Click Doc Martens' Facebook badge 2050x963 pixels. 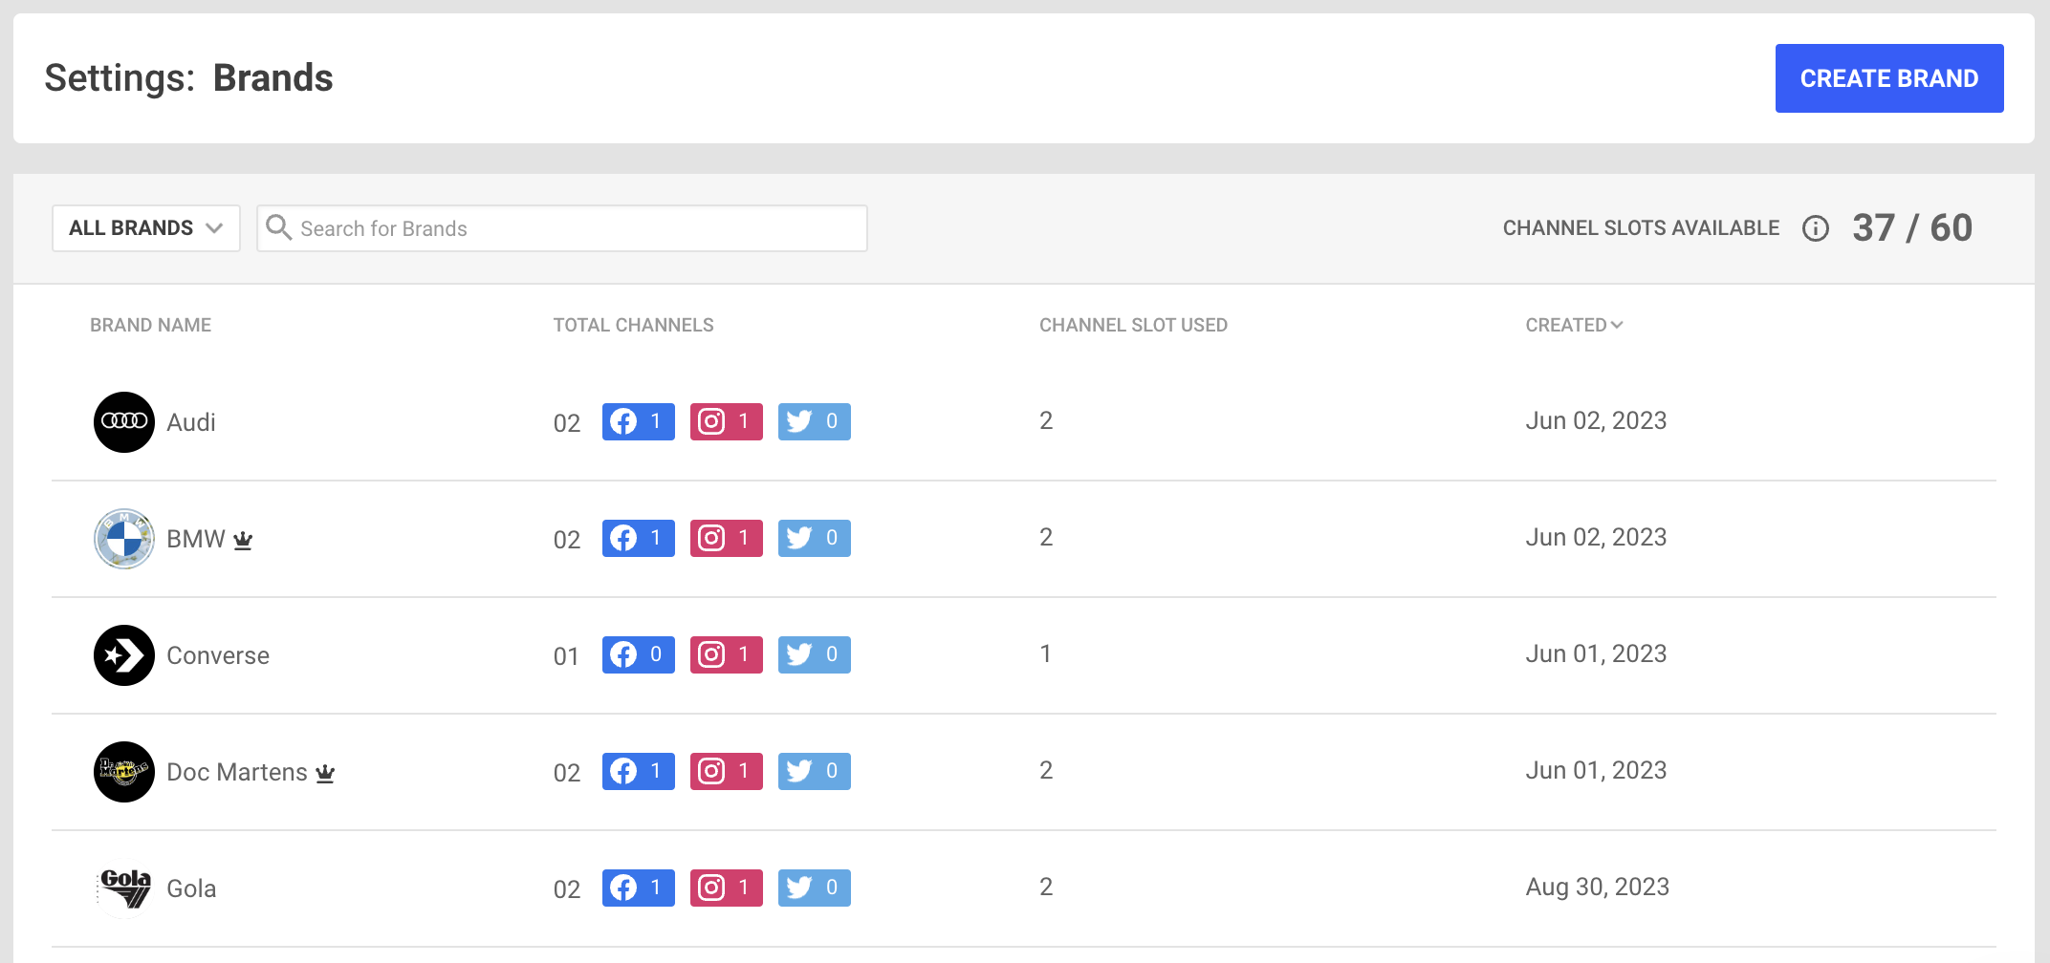[639, 771]
